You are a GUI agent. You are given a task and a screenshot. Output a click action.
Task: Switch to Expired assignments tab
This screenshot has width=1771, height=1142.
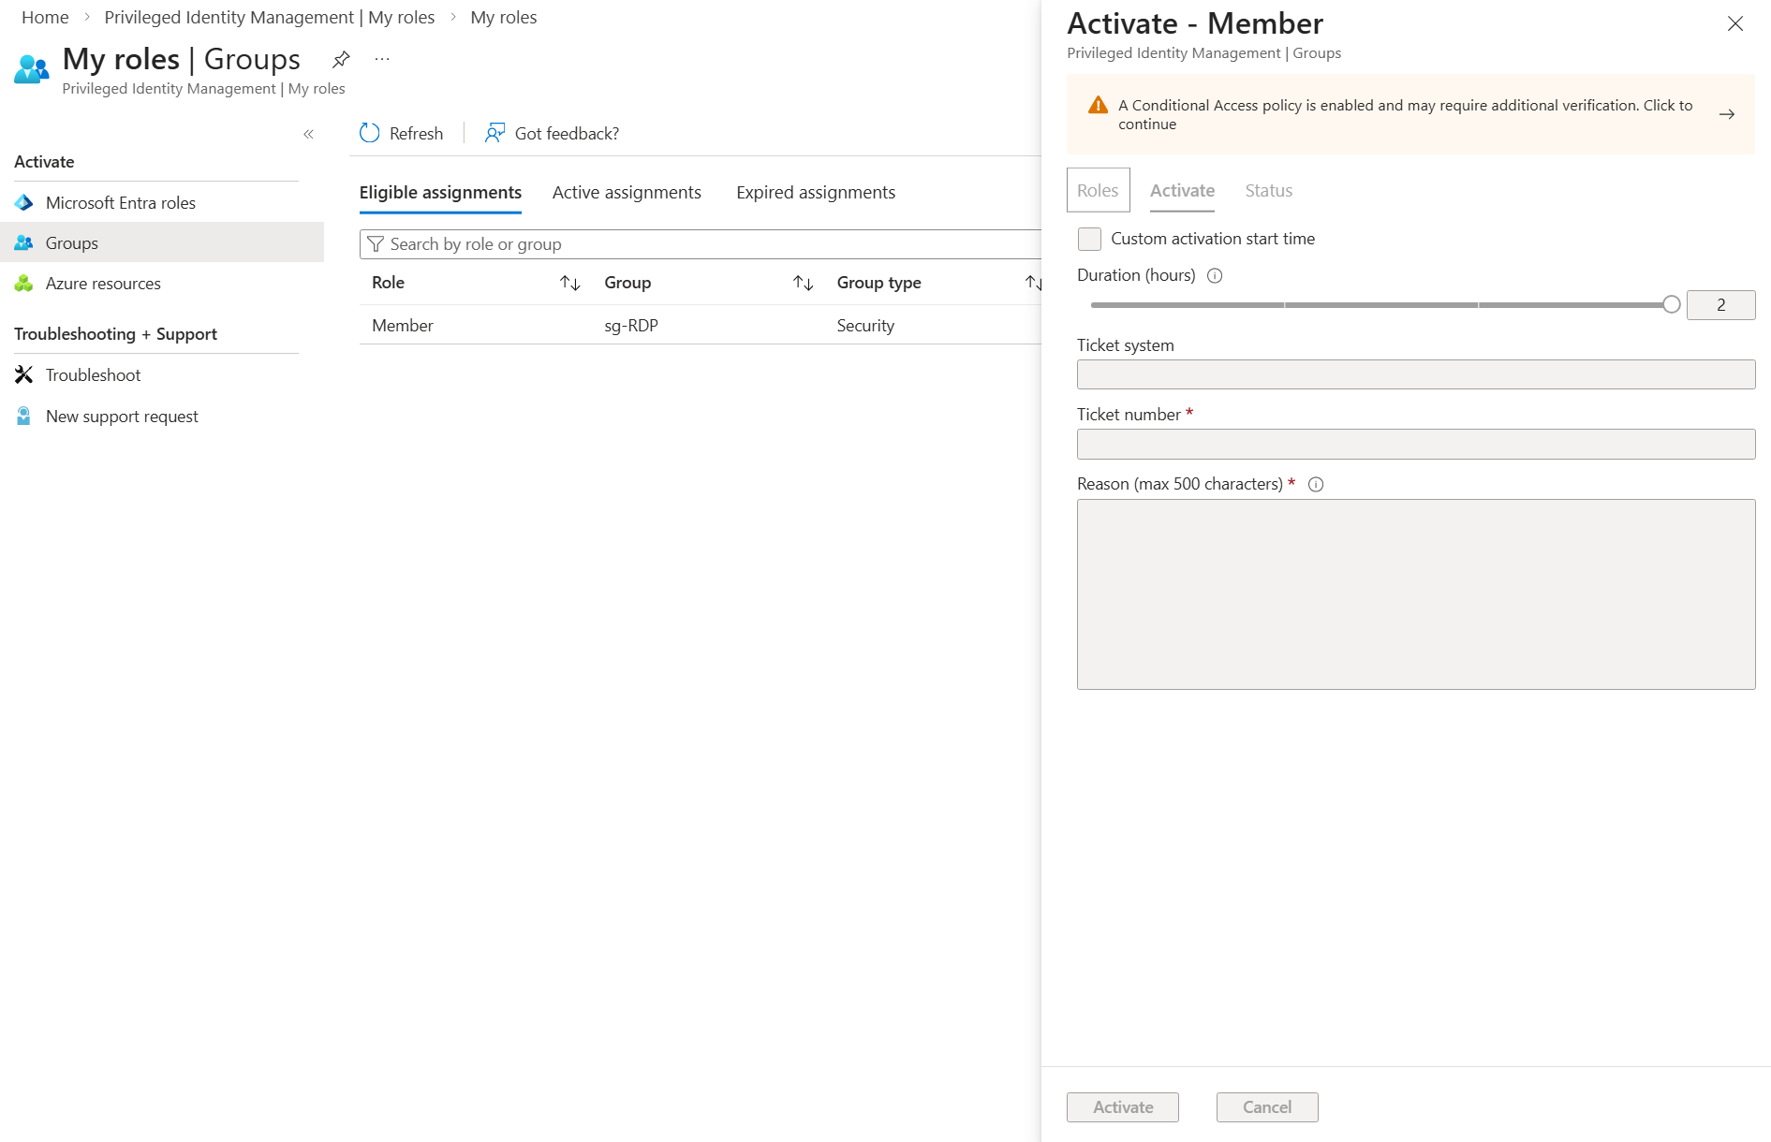click(815, 192)
